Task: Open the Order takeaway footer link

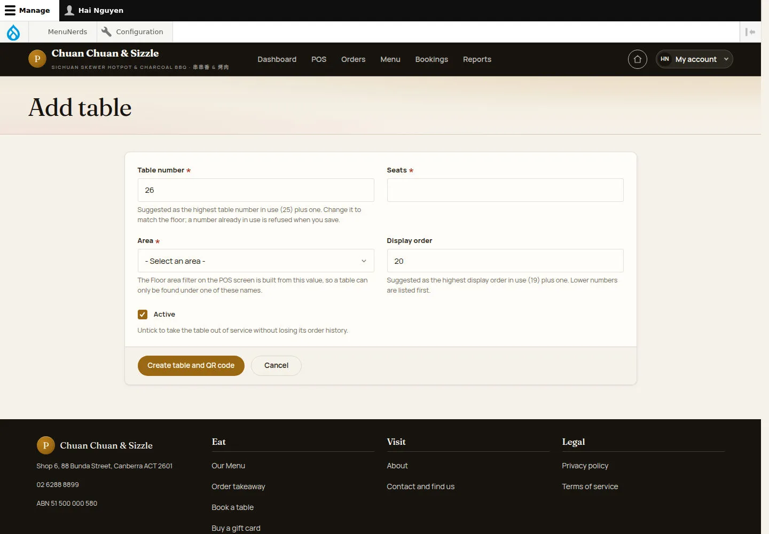Action: [x=238, y=486]
